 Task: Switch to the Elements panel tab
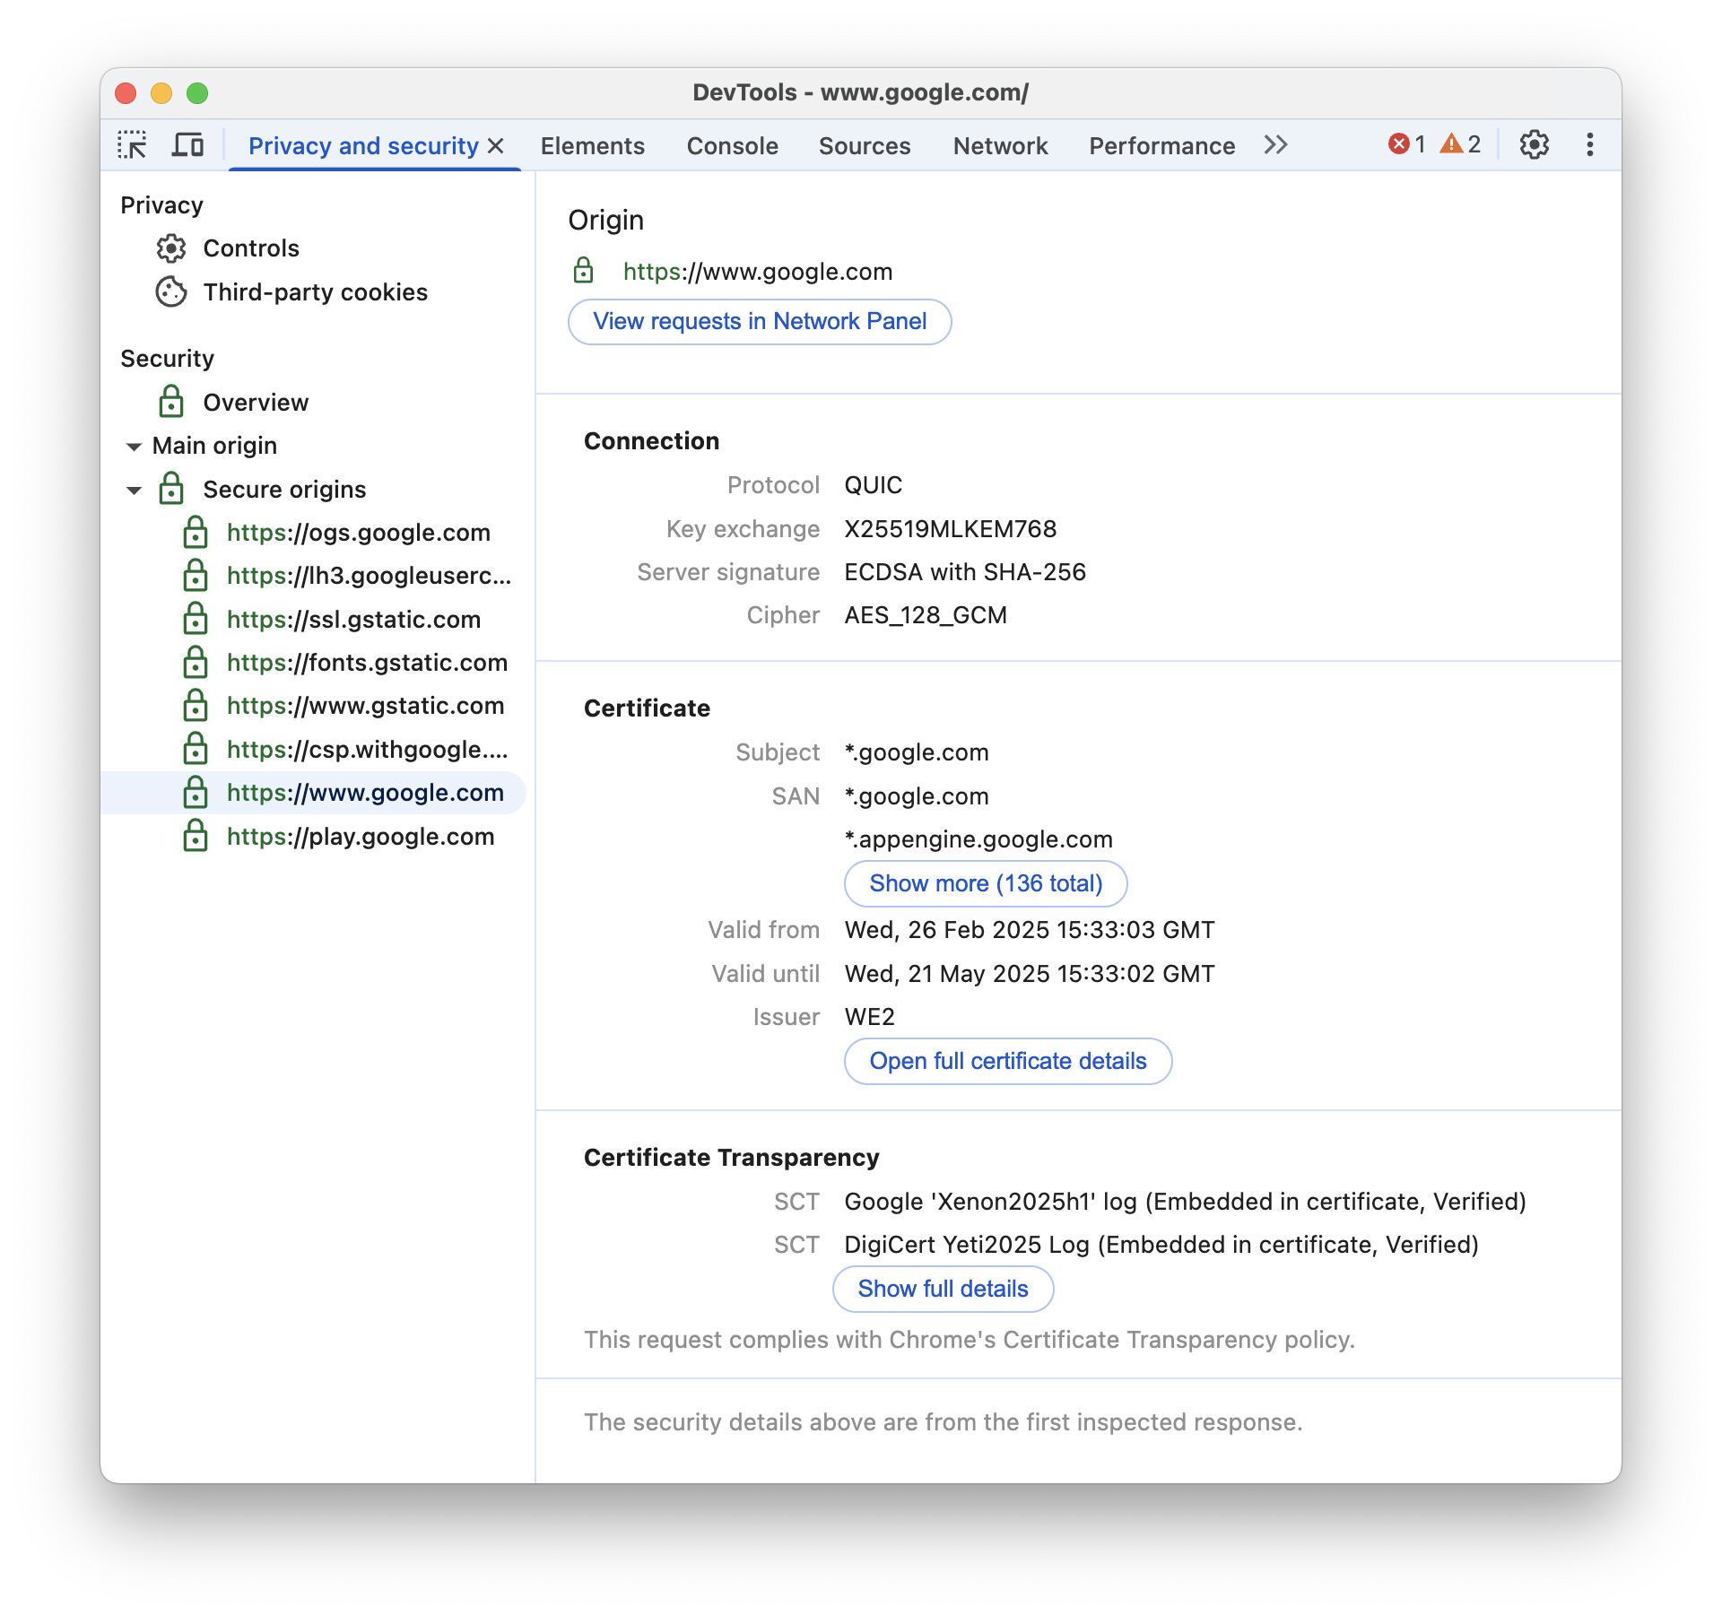coord(594,146)
